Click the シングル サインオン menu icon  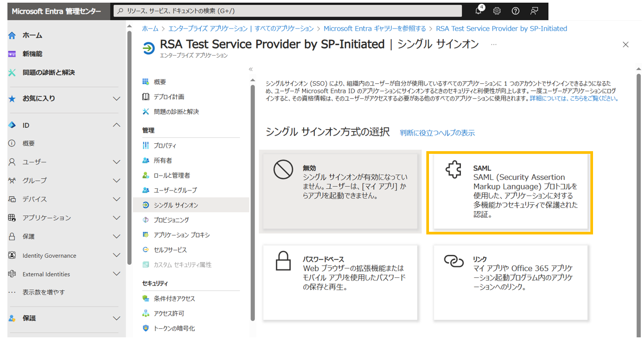click(146, 205)
